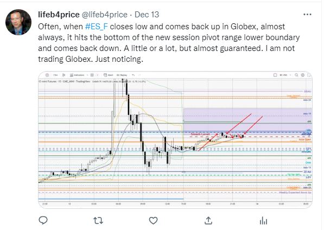Viewport: 324px width, 230px height.
Task: Open the share icon for this tweet
Action: coord(208,220)
